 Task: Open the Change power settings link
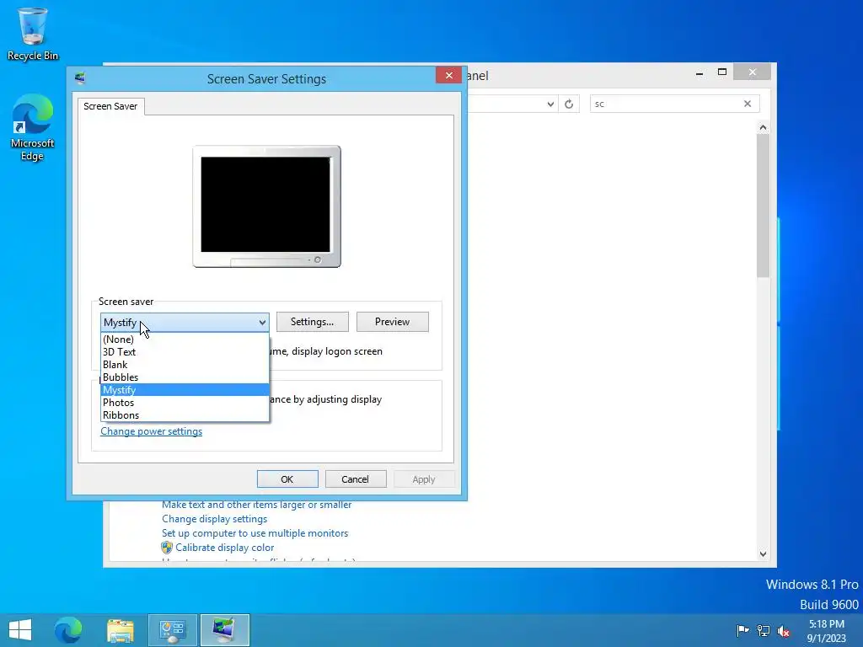tap(152, 431)
